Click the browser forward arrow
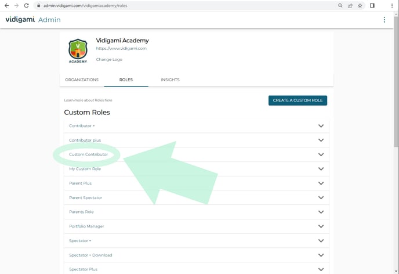The width and height of the screenshot is (399, 274). (x=17, y=5)
